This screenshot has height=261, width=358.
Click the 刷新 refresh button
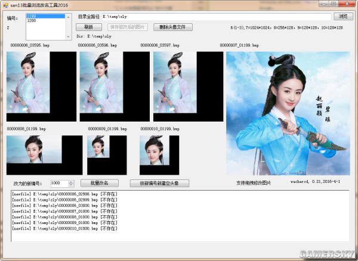(88, 27)
